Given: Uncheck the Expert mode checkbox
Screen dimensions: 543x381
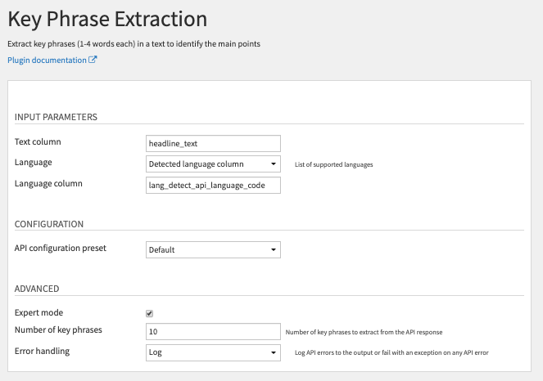Looking at the screenshot, I should pyautogui.click(x=149, y=314).
